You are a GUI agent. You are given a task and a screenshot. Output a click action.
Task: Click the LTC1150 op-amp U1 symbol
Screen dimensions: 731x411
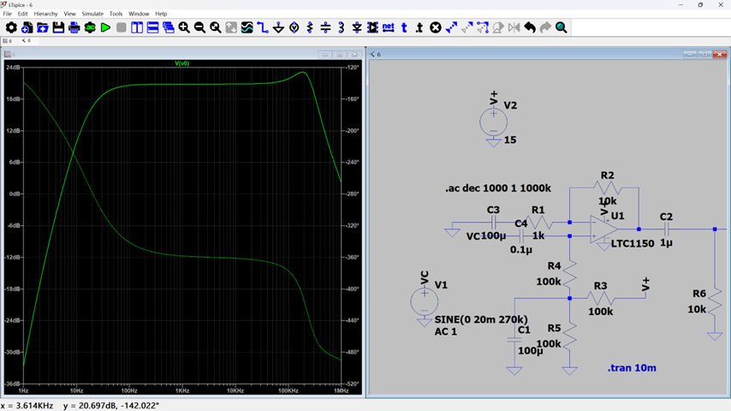pyautogui.click(x=603, y=229)
